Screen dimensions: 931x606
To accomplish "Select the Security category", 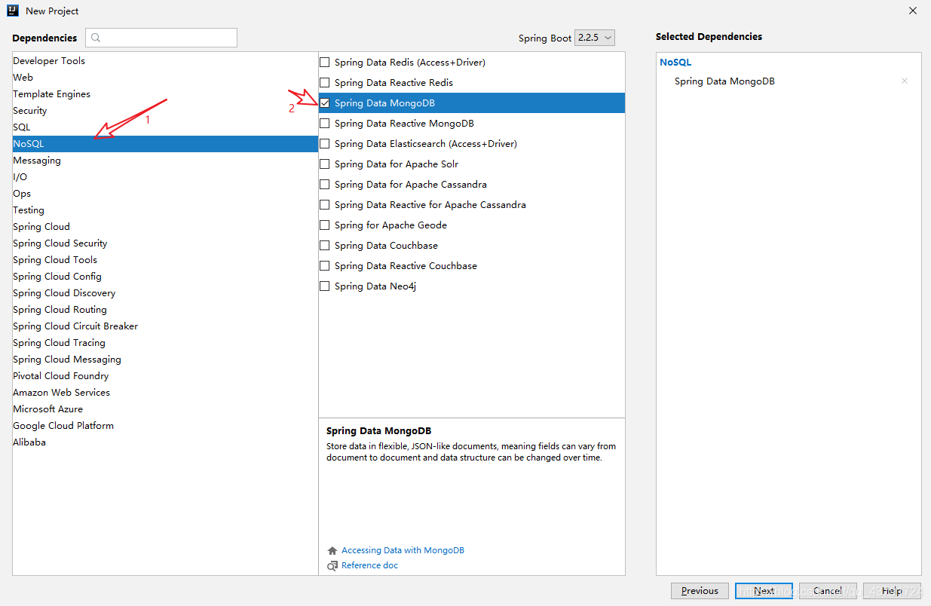I will pyautogui.click(x=165, y=111).
